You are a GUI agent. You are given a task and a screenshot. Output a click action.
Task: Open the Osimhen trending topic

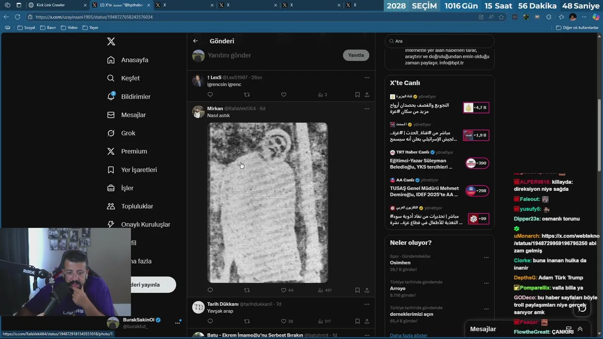400,263
